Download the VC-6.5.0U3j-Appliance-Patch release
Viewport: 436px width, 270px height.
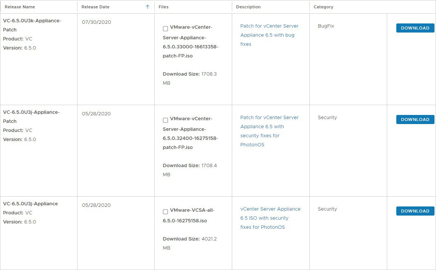[415, 119]
